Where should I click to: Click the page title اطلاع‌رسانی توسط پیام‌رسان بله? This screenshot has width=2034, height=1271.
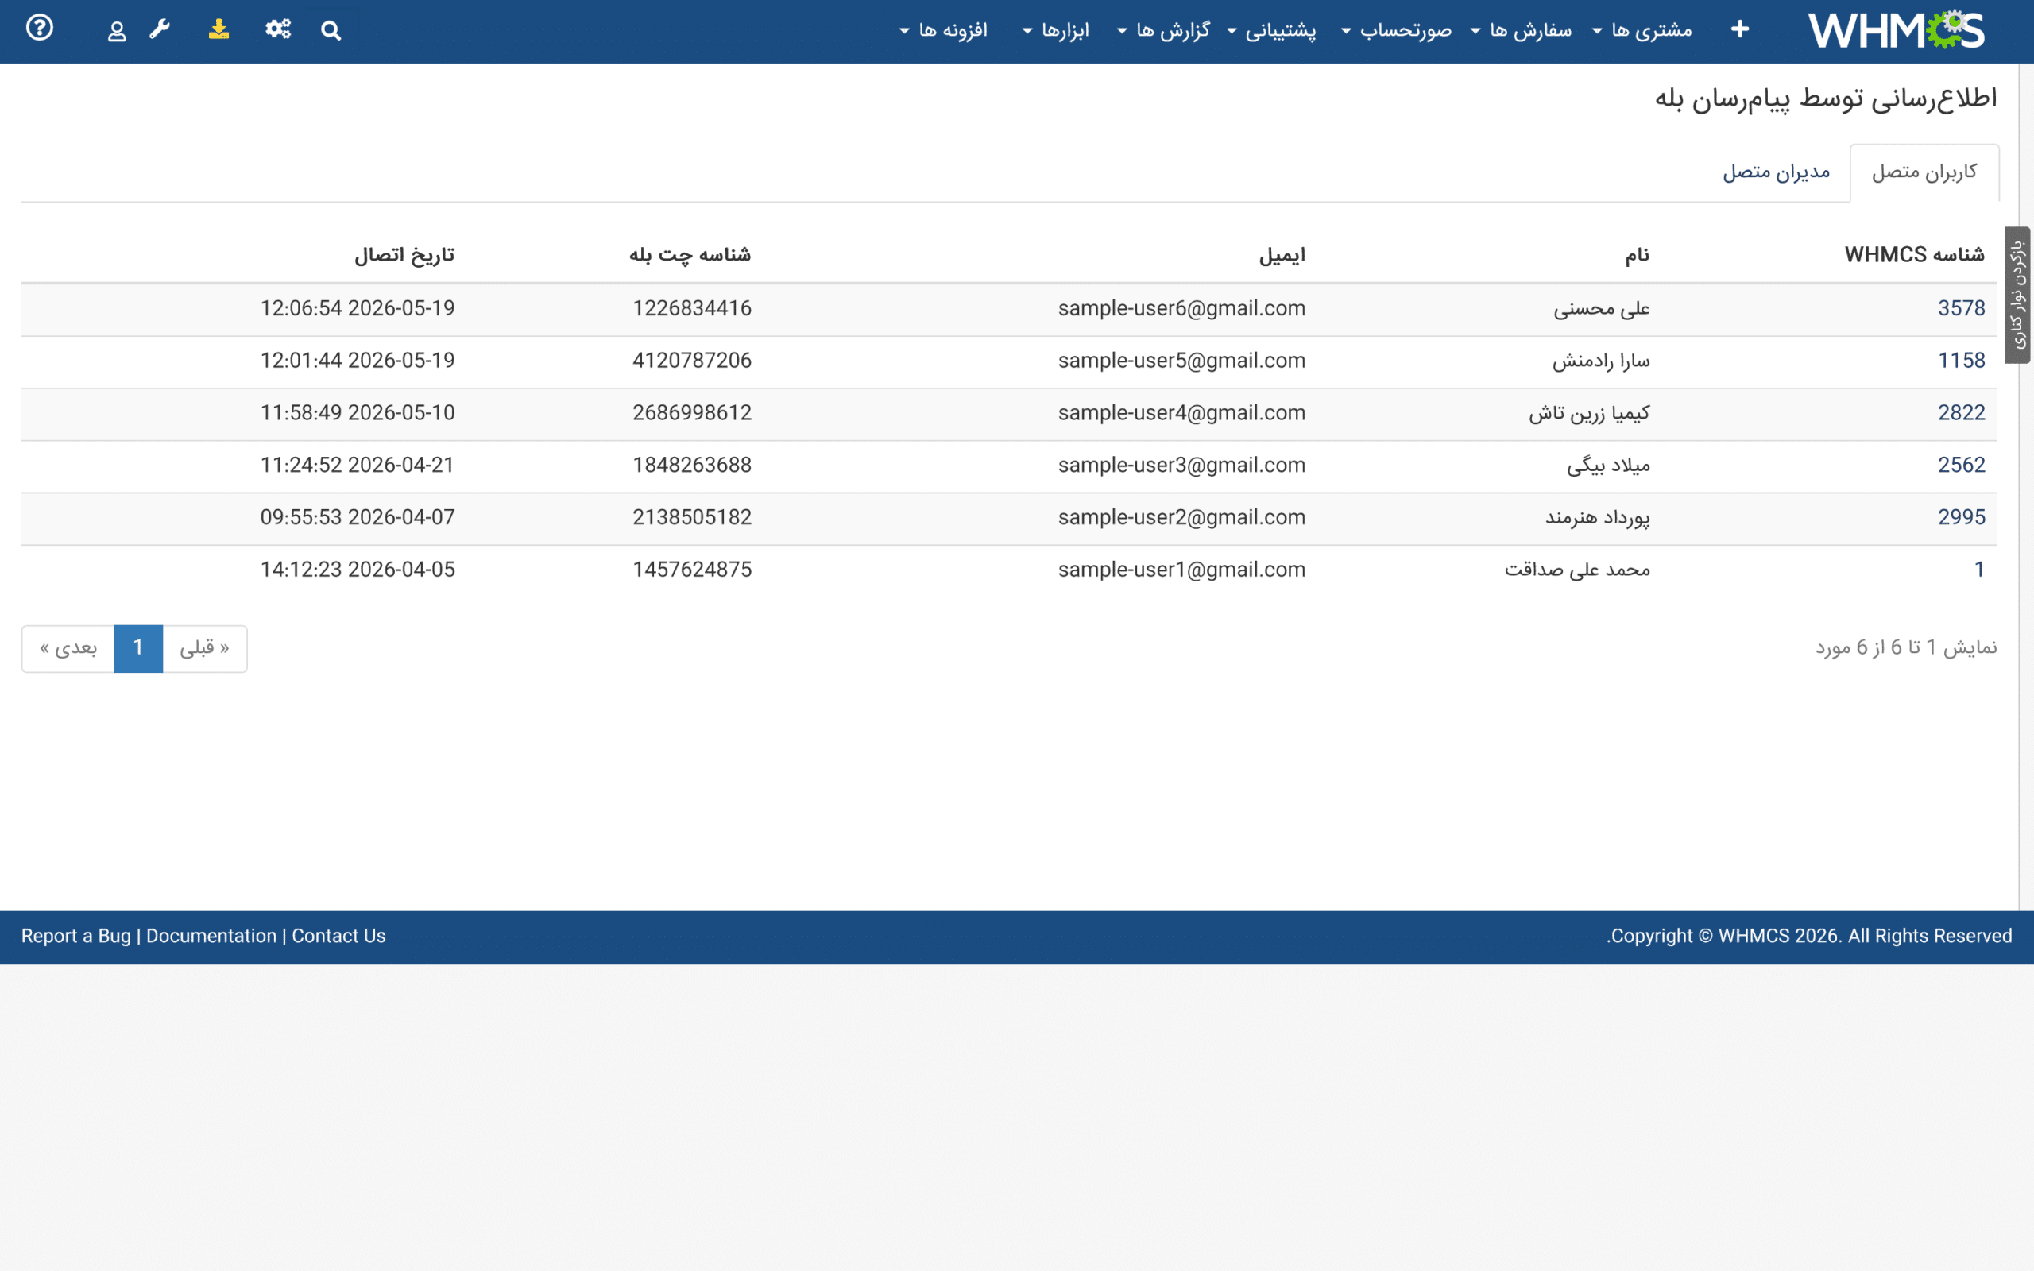pos(1826,99)
